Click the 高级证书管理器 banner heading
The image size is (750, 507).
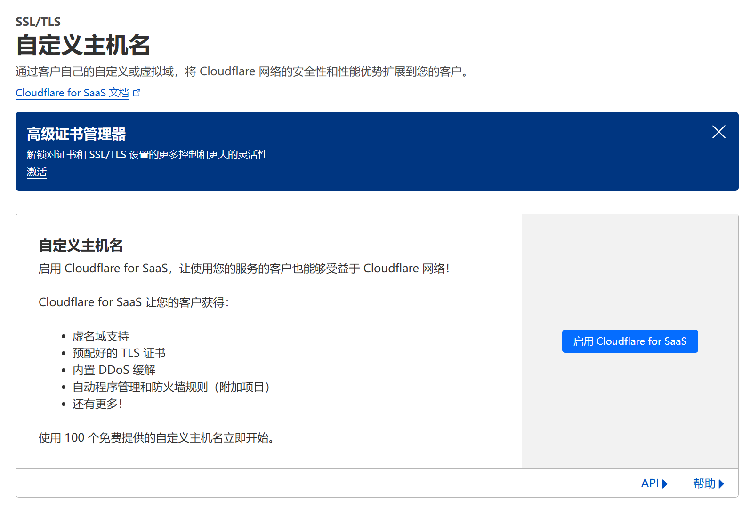pos(76,134)
